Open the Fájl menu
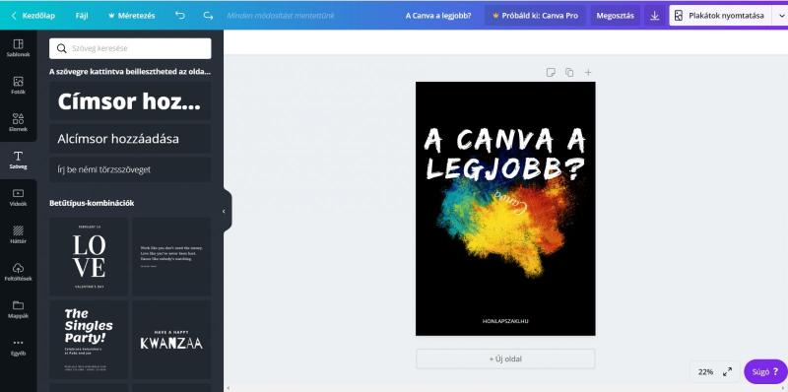788x392 pixels. pyautogui.click(x=82, y=16)
